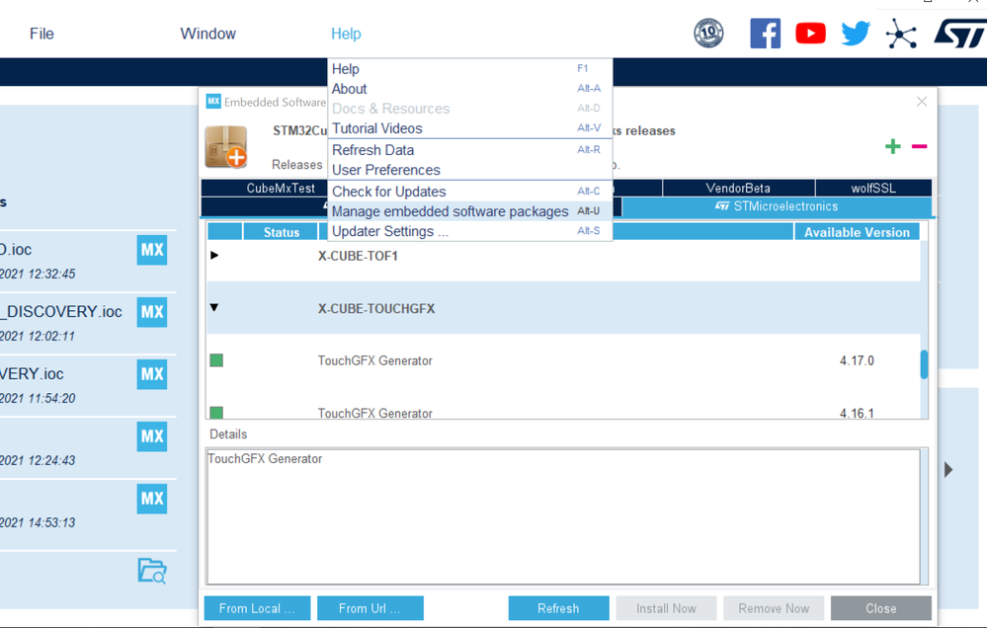987x628 pixels.
Task: Open the Window menu
Action: click(207, 34)
